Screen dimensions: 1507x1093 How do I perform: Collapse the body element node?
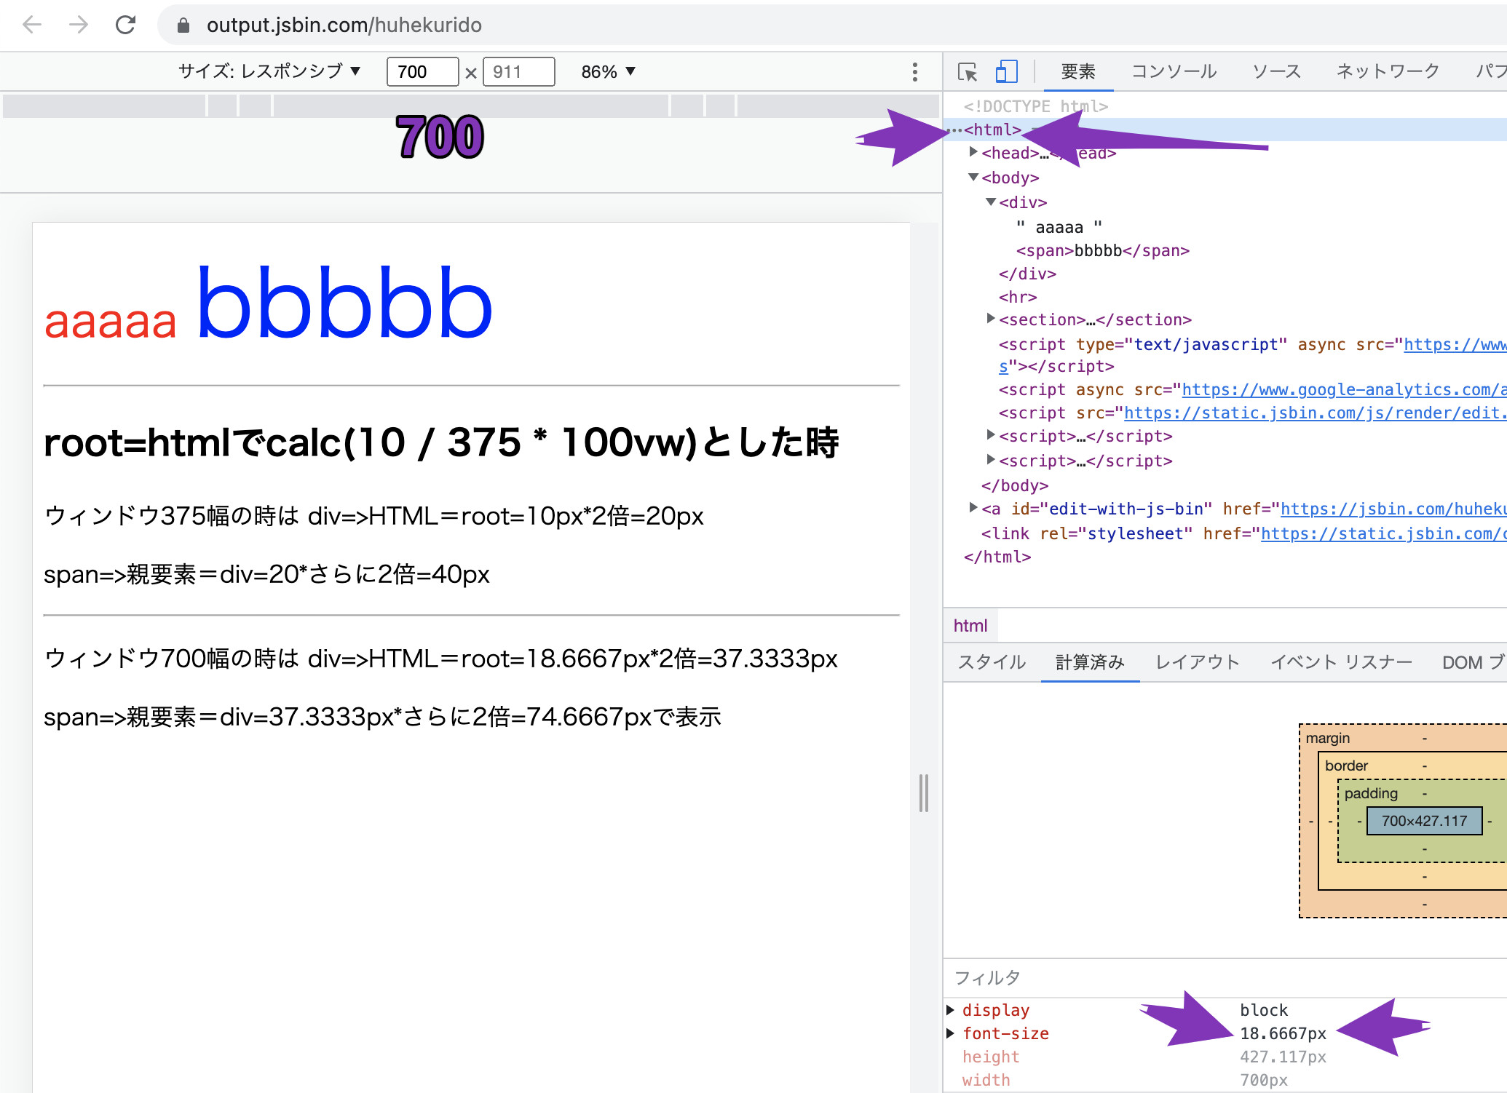(973, 177)
